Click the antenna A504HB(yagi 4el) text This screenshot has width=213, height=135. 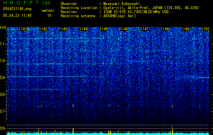click(x=120, y=16)
